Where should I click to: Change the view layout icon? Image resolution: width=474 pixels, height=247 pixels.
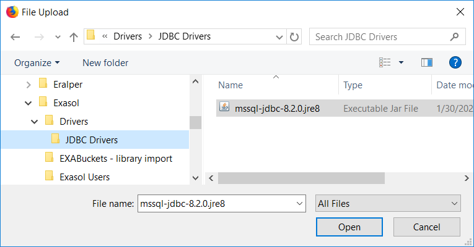click(x=385, y=62)
